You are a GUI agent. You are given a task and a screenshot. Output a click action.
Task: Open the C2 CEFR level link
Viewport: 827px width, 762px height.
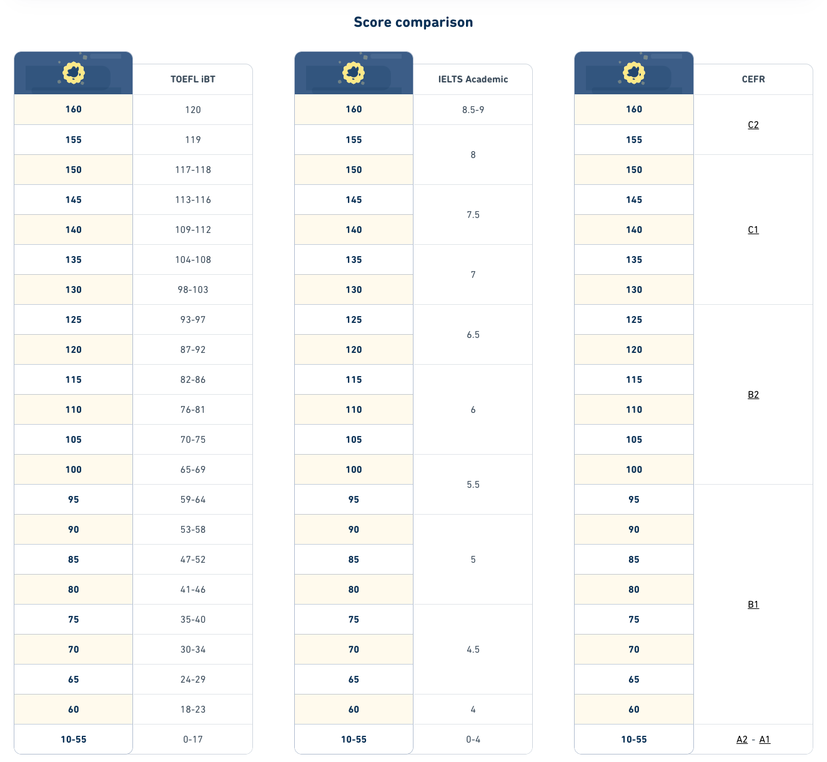click(753, 125)
